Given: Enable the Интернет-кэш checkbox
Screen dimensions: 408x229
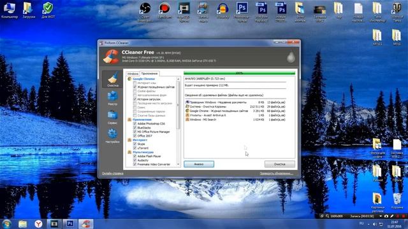Looking at the screenshot, I should 135,83.
